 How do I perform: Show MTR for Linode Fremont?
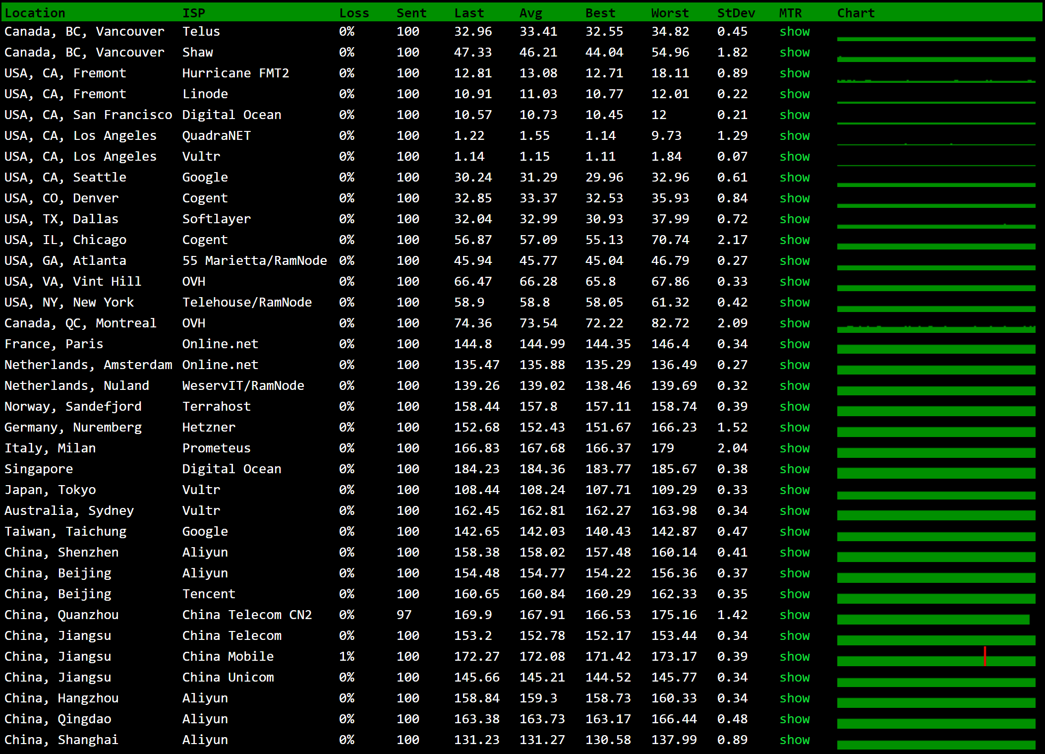click(795, 94)
